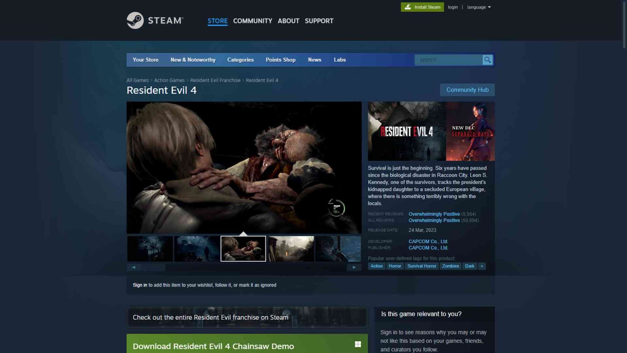The image size is (627, 353).
Task: Select the first screenshot thumbnail with dark forest
Action: pos(150,249)
